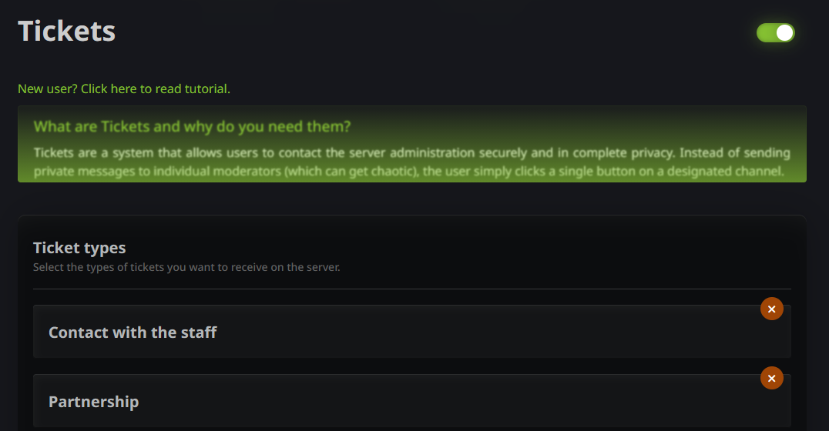
Task: Expand the Partnership ticket type row
Action: click(x=411, y=402)
